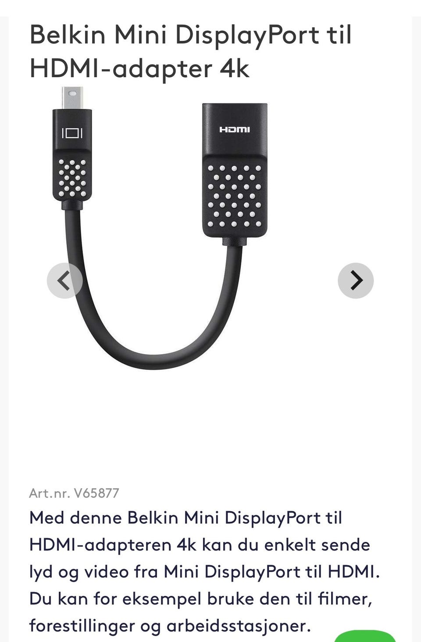Screen dimensions: 421x642
Task: Tap the HDMI logo on the adapter
Action: point(235,129)
